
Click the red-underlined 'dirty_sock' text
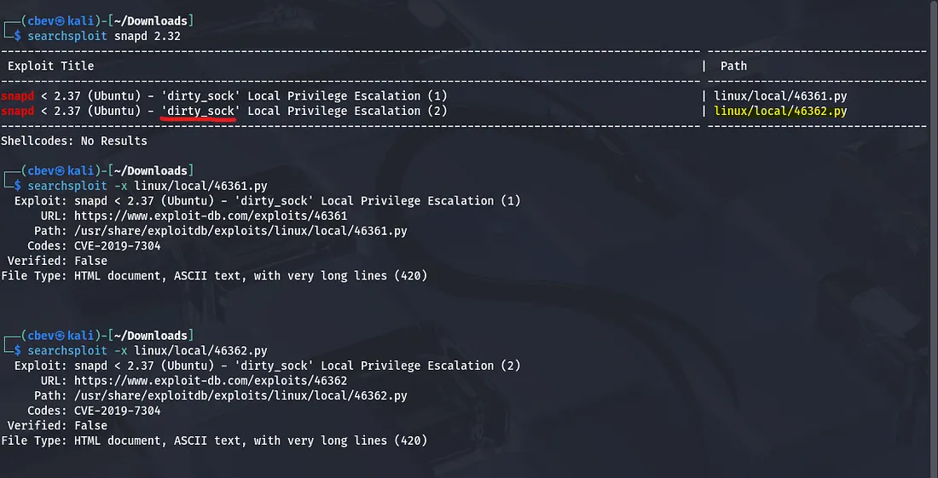[x=200, y=111]
